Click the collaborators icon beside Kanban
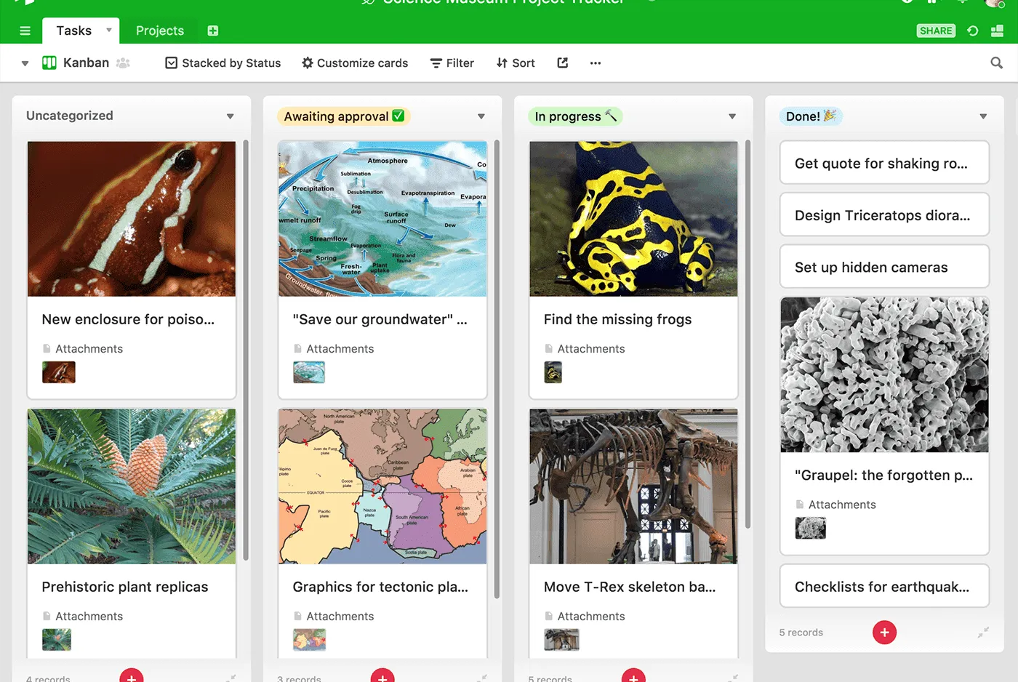This screenshot has width=1018, height=682. pos(124,63)
